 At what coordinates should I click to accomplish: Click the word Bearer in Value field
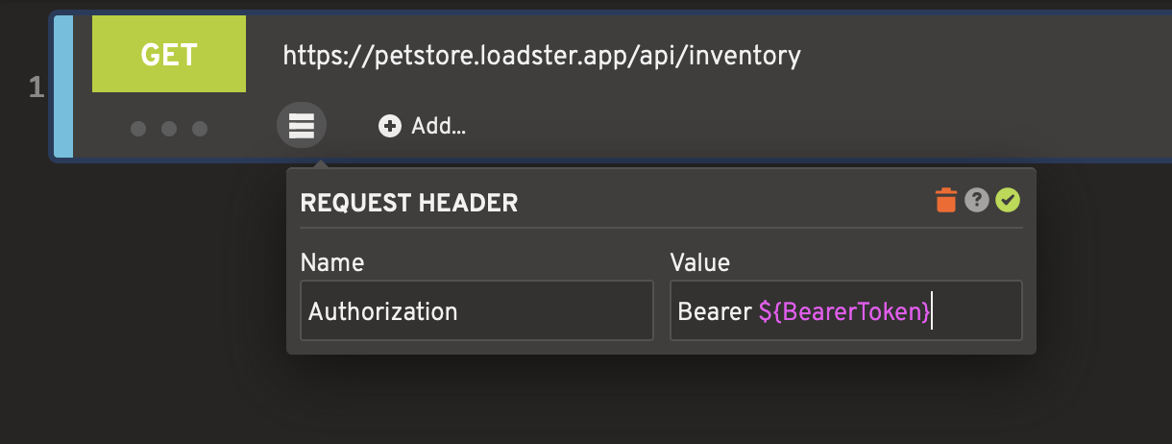(x=715, y=311)
